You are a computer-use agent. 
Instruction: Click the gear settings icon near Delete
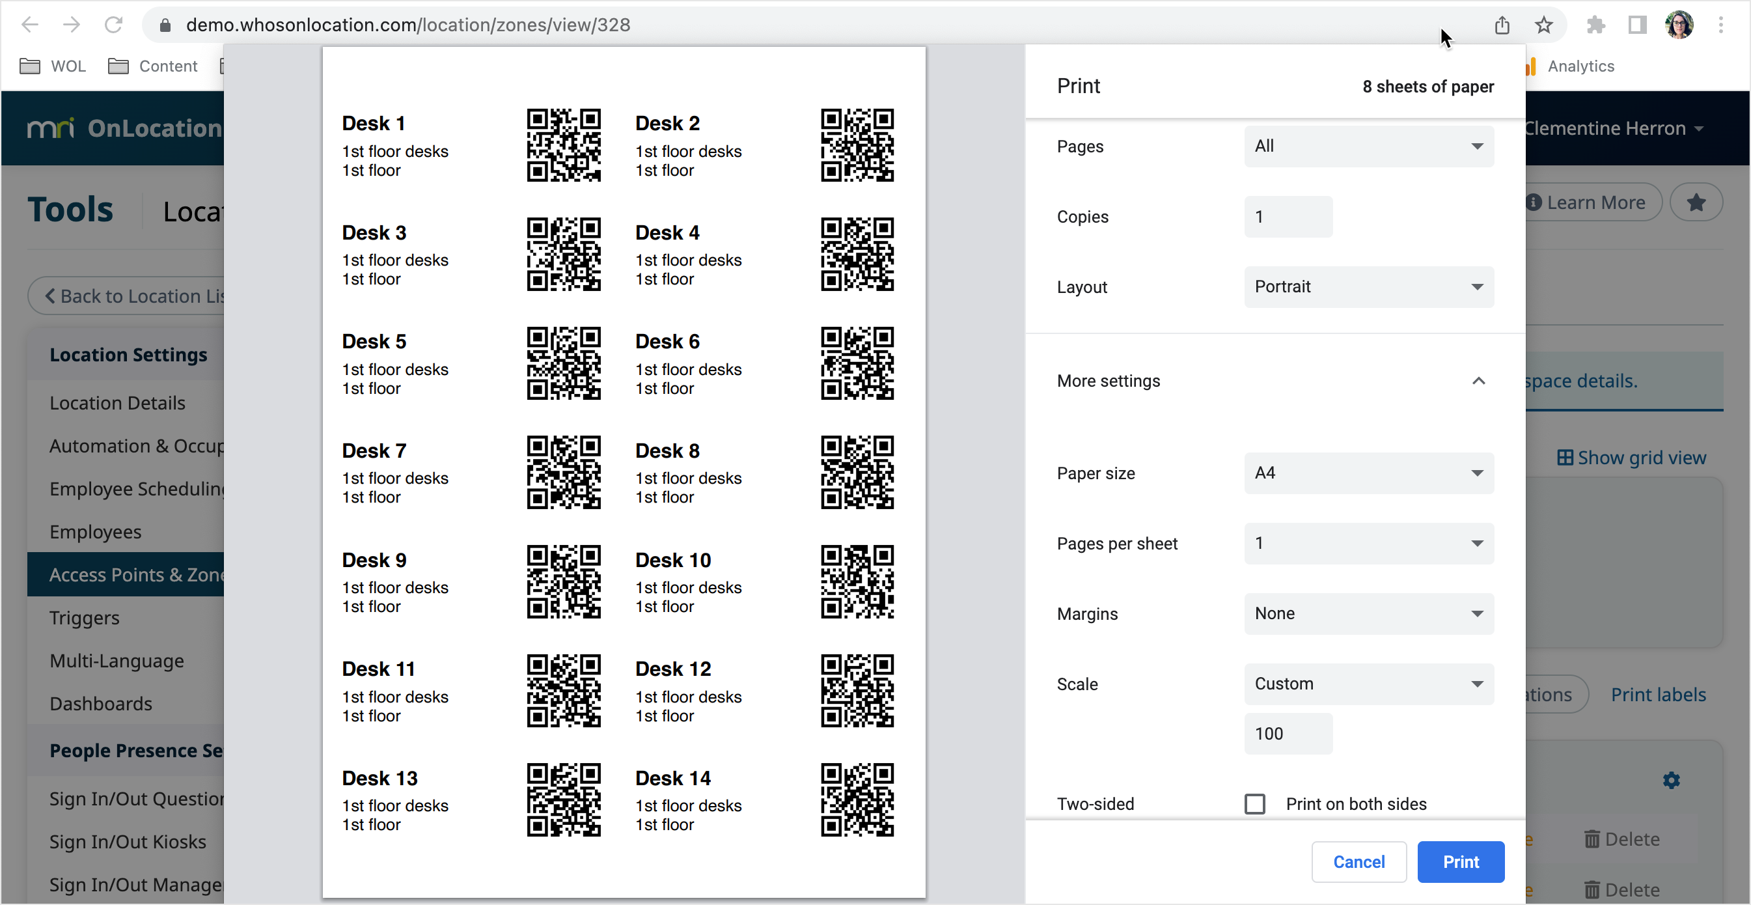1672,780
